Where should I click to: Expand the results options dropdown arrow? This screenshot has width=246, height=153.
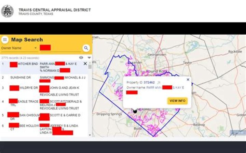click(x=89, y=58)
